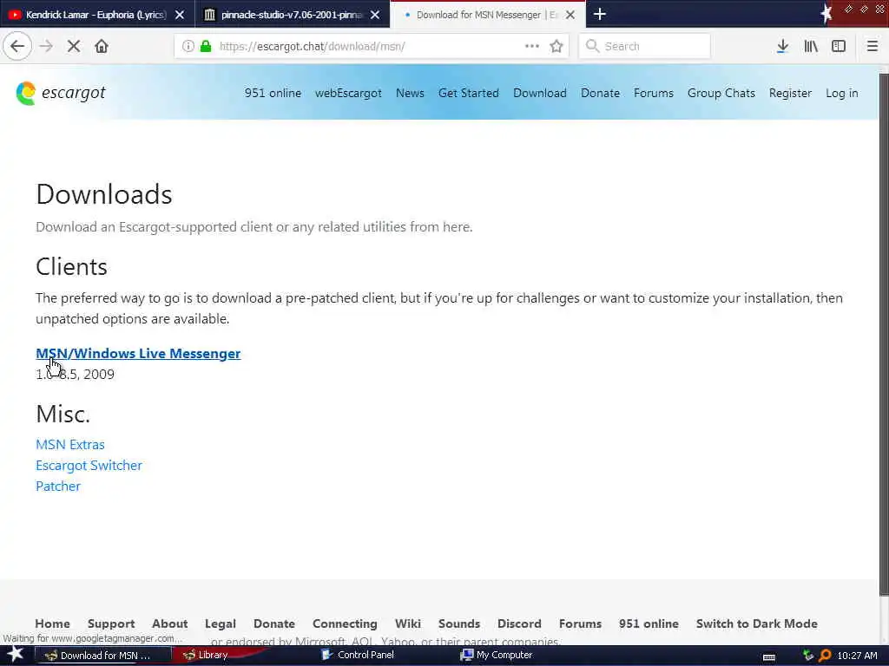This screenshot has height=666, width=889.
Task: Stop page loading with the X button
Action: pos(74,46)
